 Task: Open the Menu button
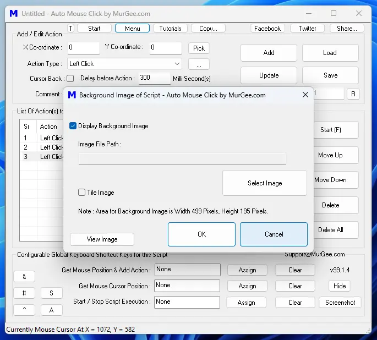coord(132,29)
